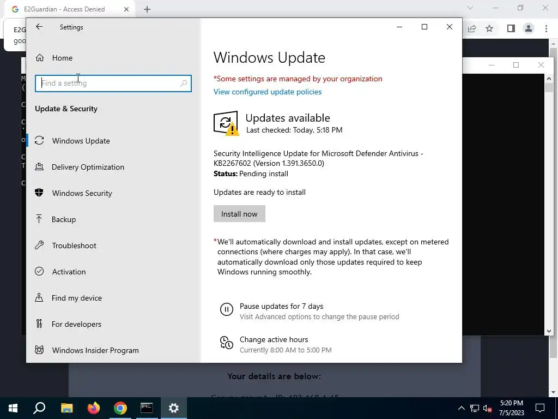
Task: Click the search magnifier in Find a setting
Action: pyautogui.click(x=184, y=83)
